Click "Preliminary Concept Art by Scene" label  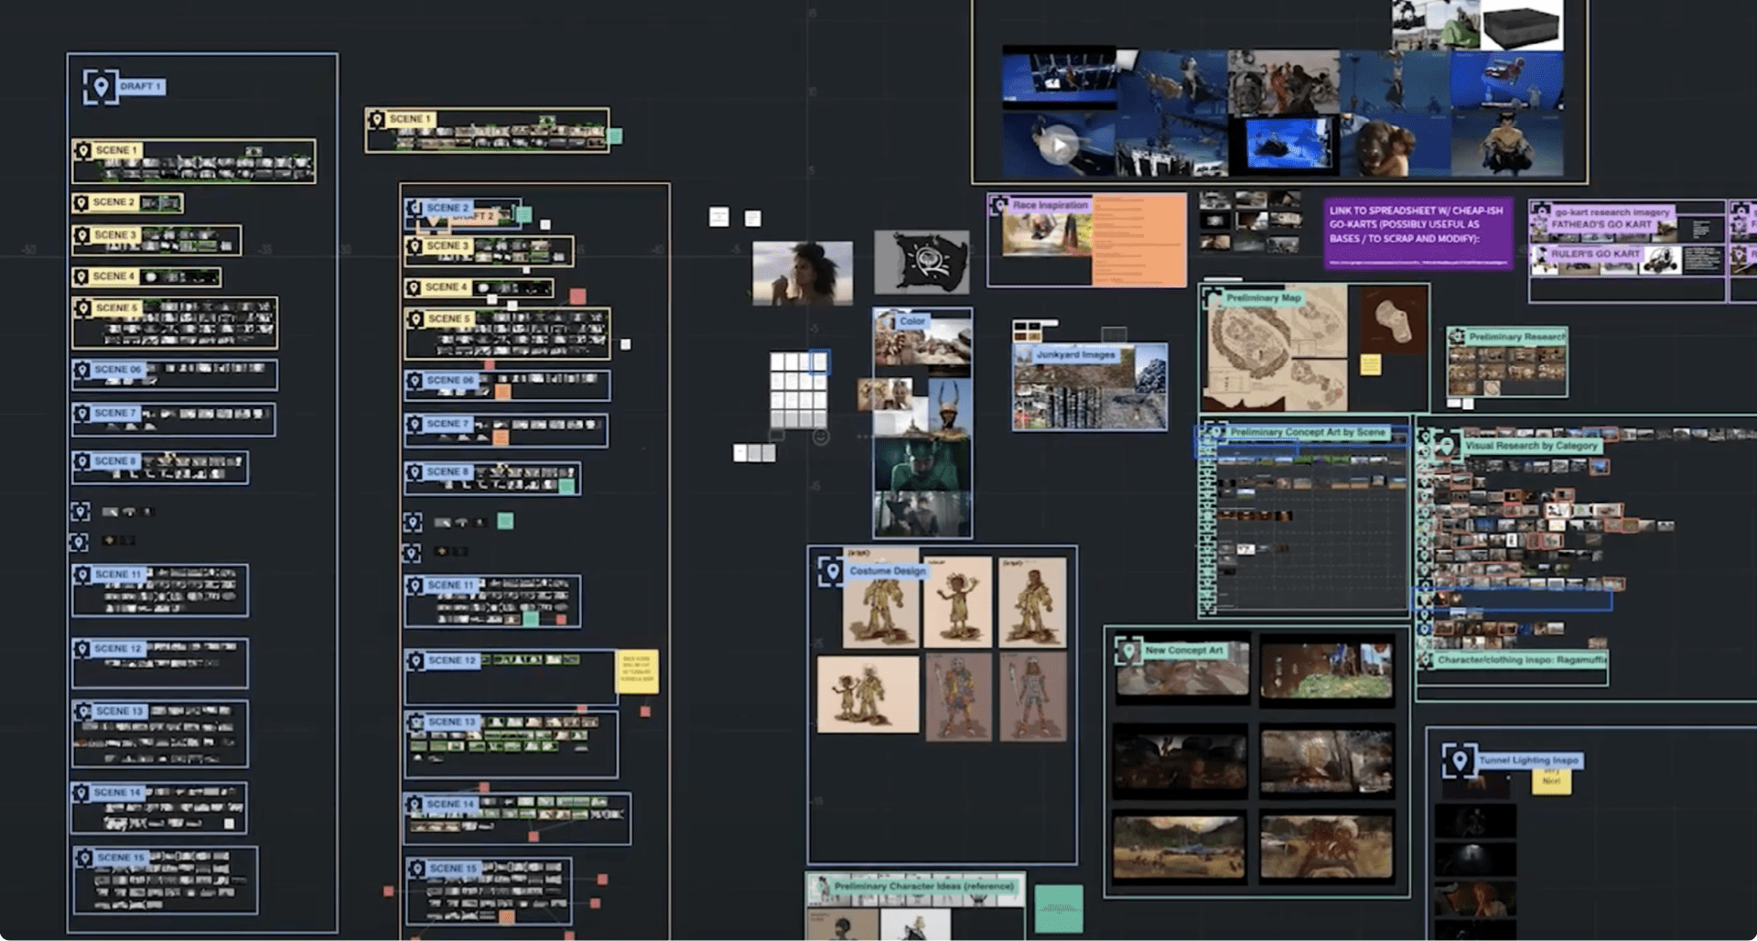point(1308,432)
